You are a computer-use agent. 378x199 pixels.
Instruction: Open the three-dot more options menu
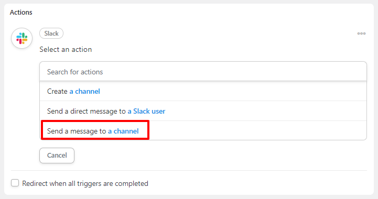pos(361,34)
